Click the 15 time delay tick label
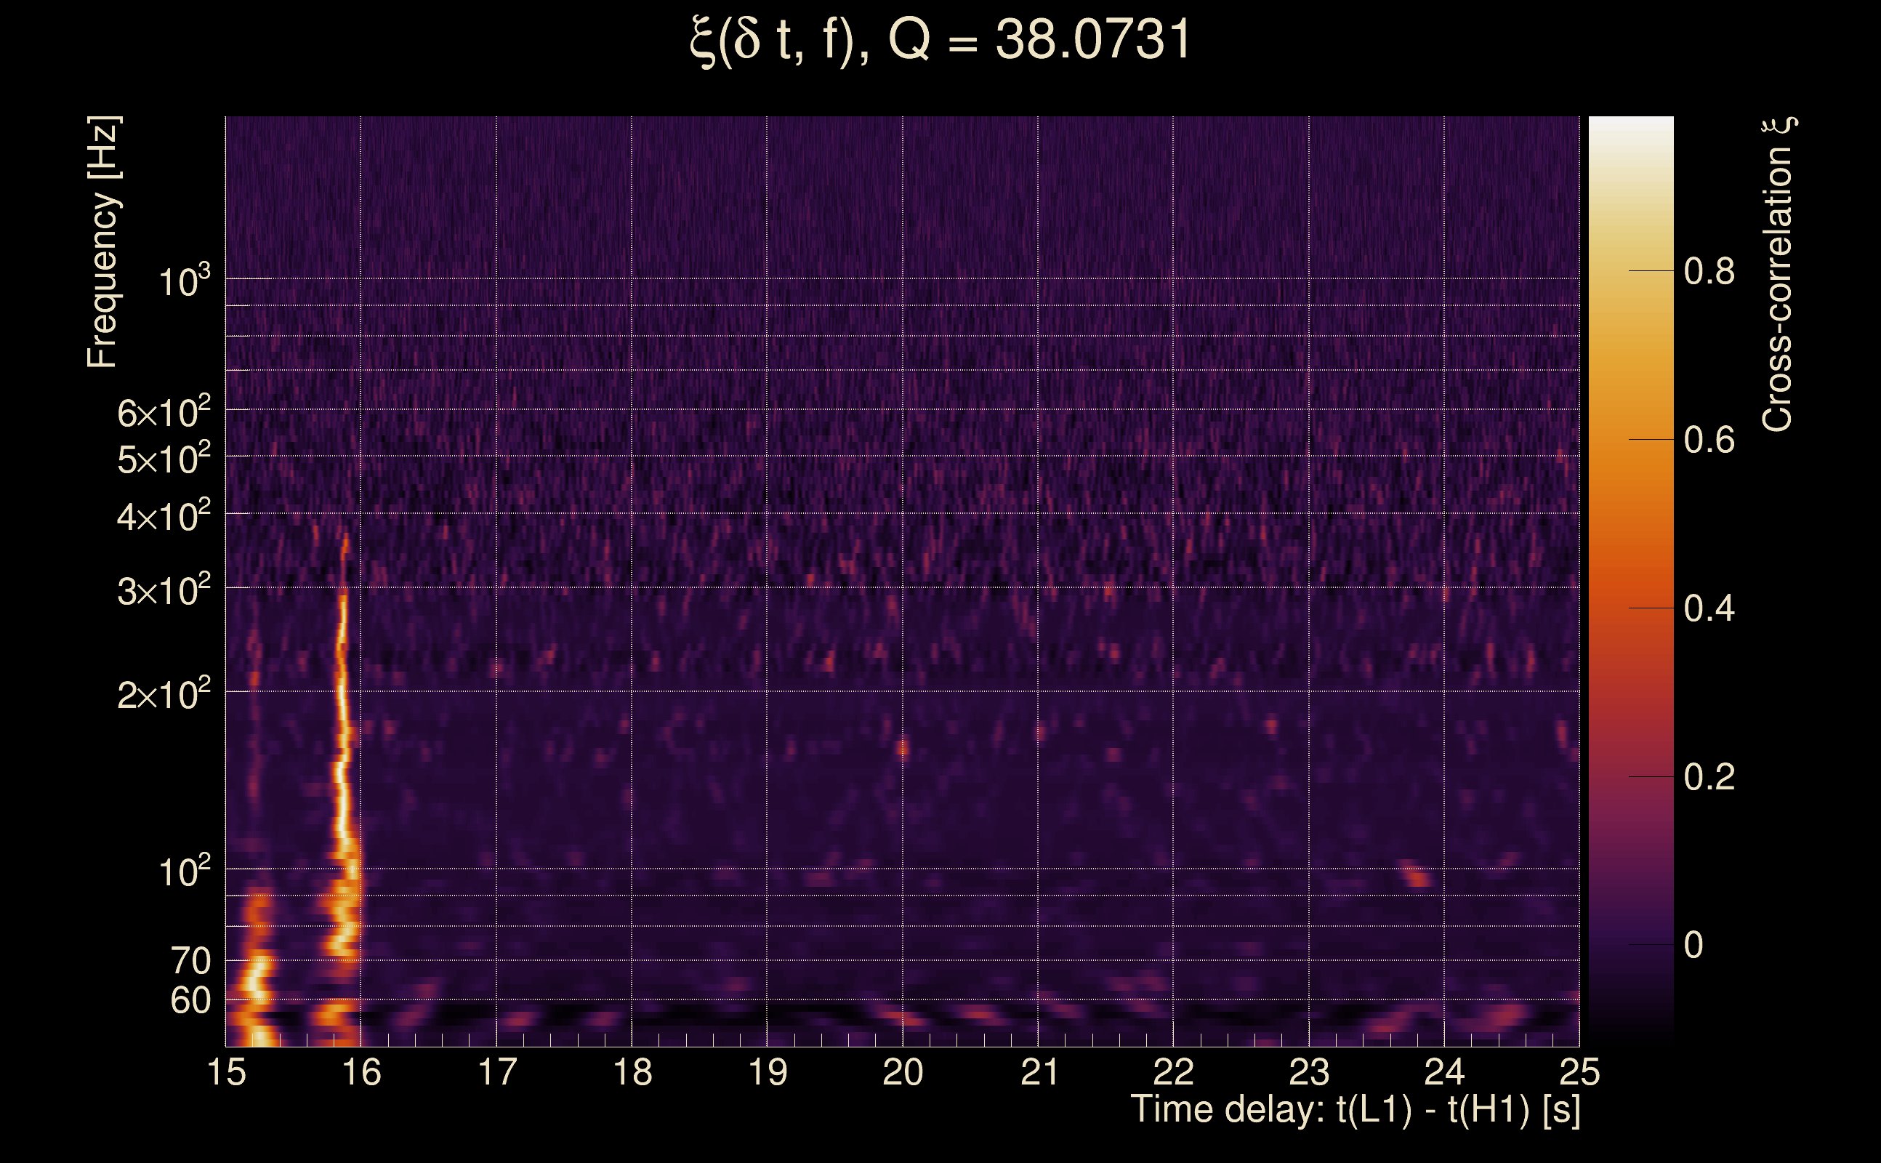The height and width of the screenshot is (1163, 1881). click(226, 1072)
